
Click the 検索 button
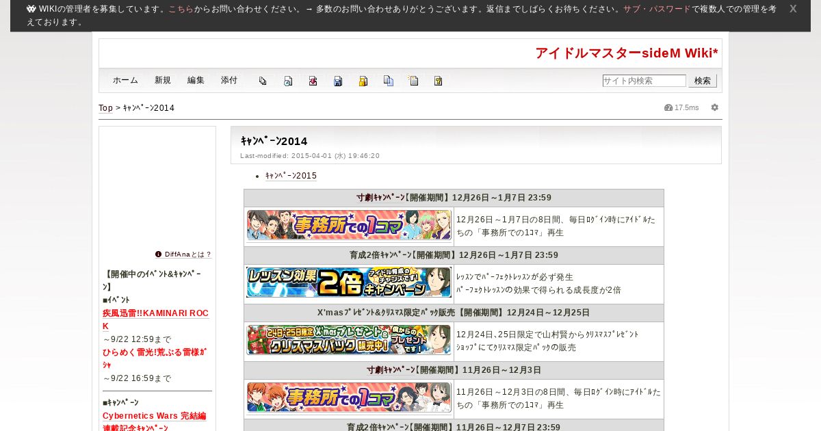[703, 81]
